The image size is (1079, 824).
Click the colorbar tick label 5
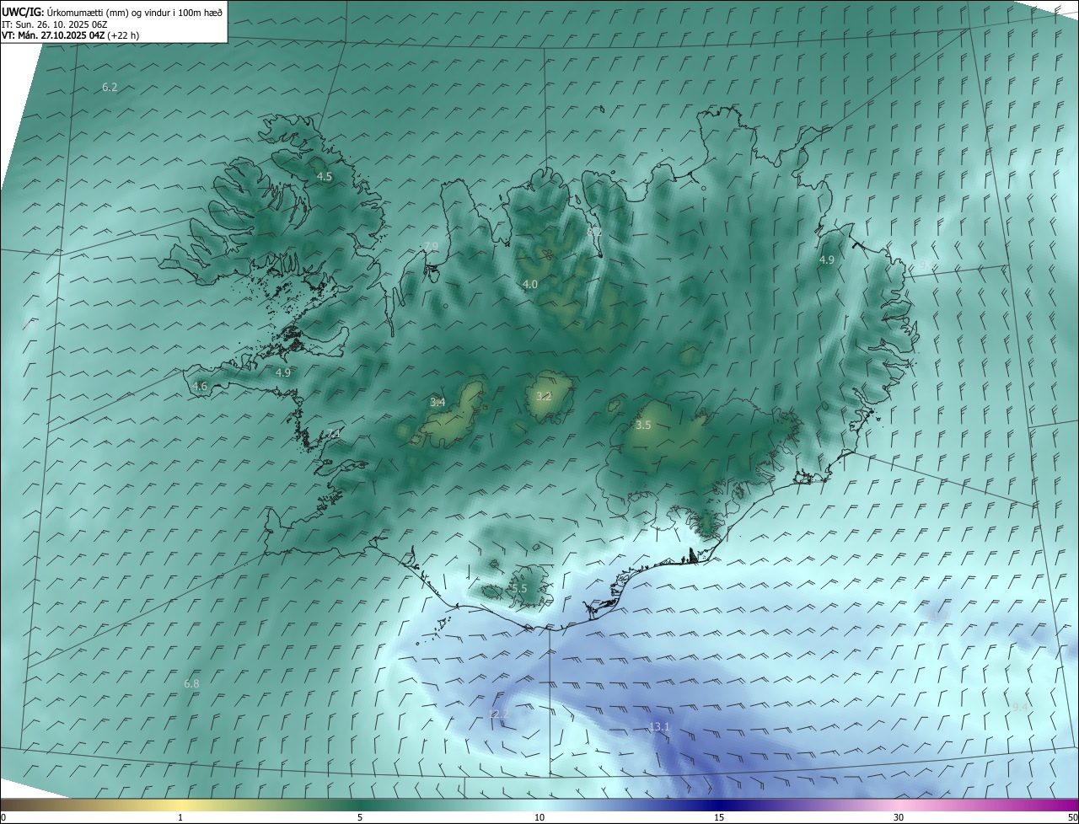point(360,818)
